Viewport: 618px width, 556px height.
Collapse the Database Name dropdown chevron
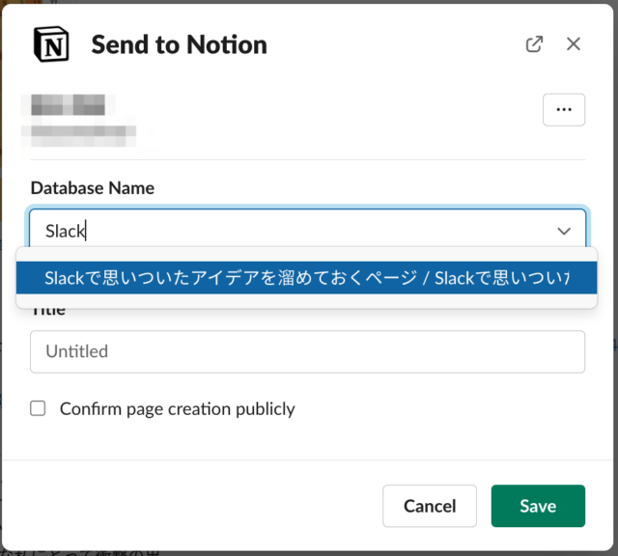coord(564,231)
